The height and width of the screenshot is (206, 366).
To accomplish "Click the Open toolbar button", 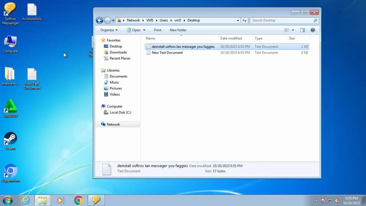I will (134, 30).
